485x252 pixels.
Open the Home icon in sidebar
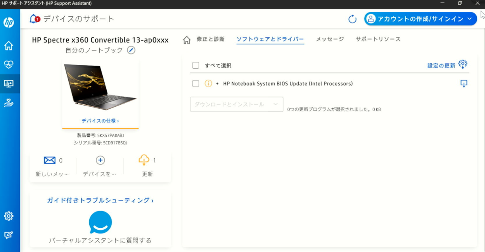click(8, 46)
